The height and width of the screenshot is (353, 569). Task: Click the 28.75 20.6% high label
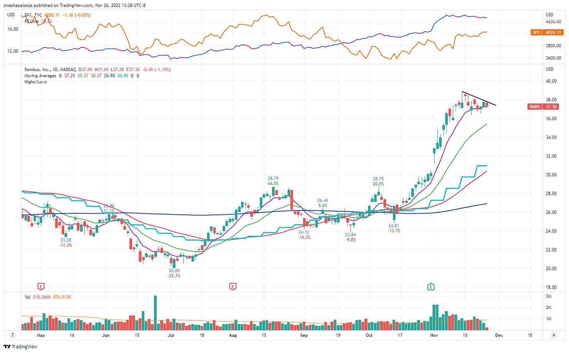pyautogui.click(x=378, y=181)
